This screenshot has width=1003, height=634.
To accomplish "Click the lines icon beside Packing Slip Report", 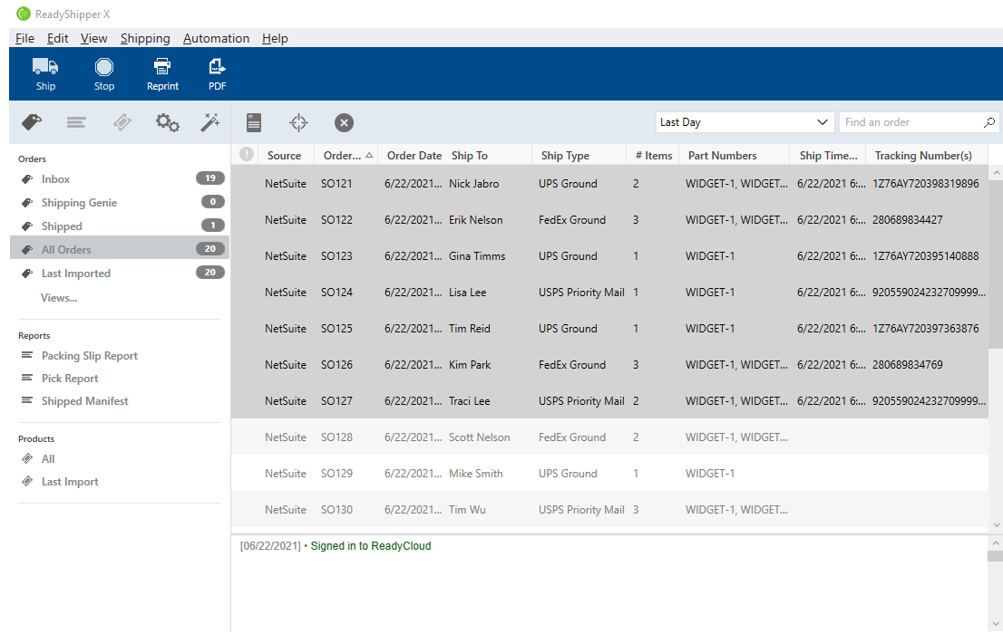I will coord(27,355).
